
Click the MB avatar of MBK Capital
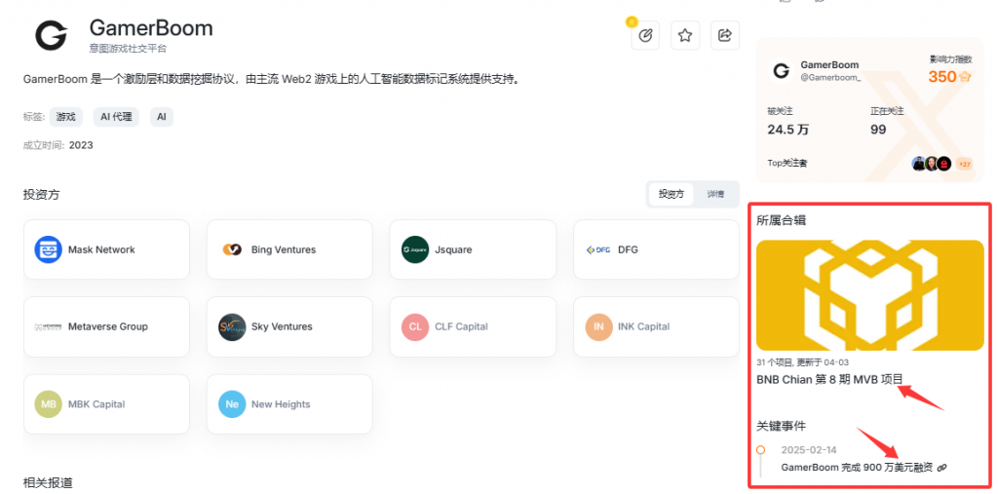[x=48, y=404]
